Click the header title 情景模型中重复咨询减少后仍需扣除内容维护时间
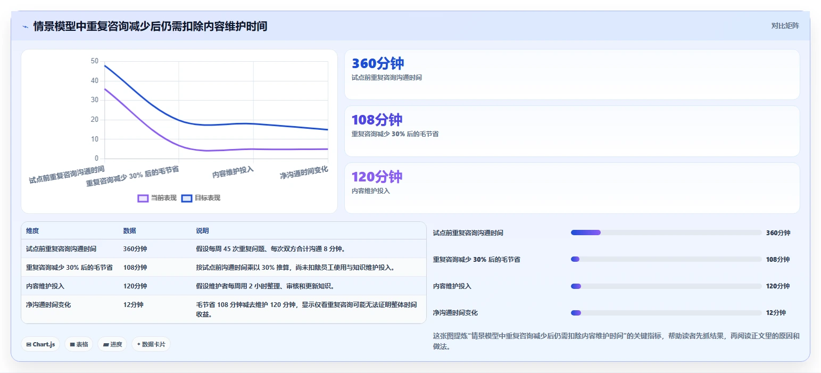 (x=150, y=26)
